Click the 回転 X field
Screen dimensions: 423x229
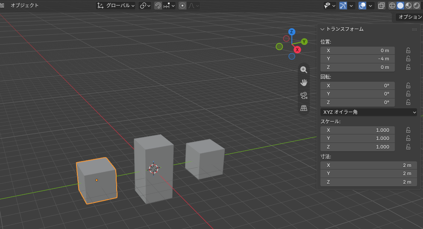click(358, 86)
